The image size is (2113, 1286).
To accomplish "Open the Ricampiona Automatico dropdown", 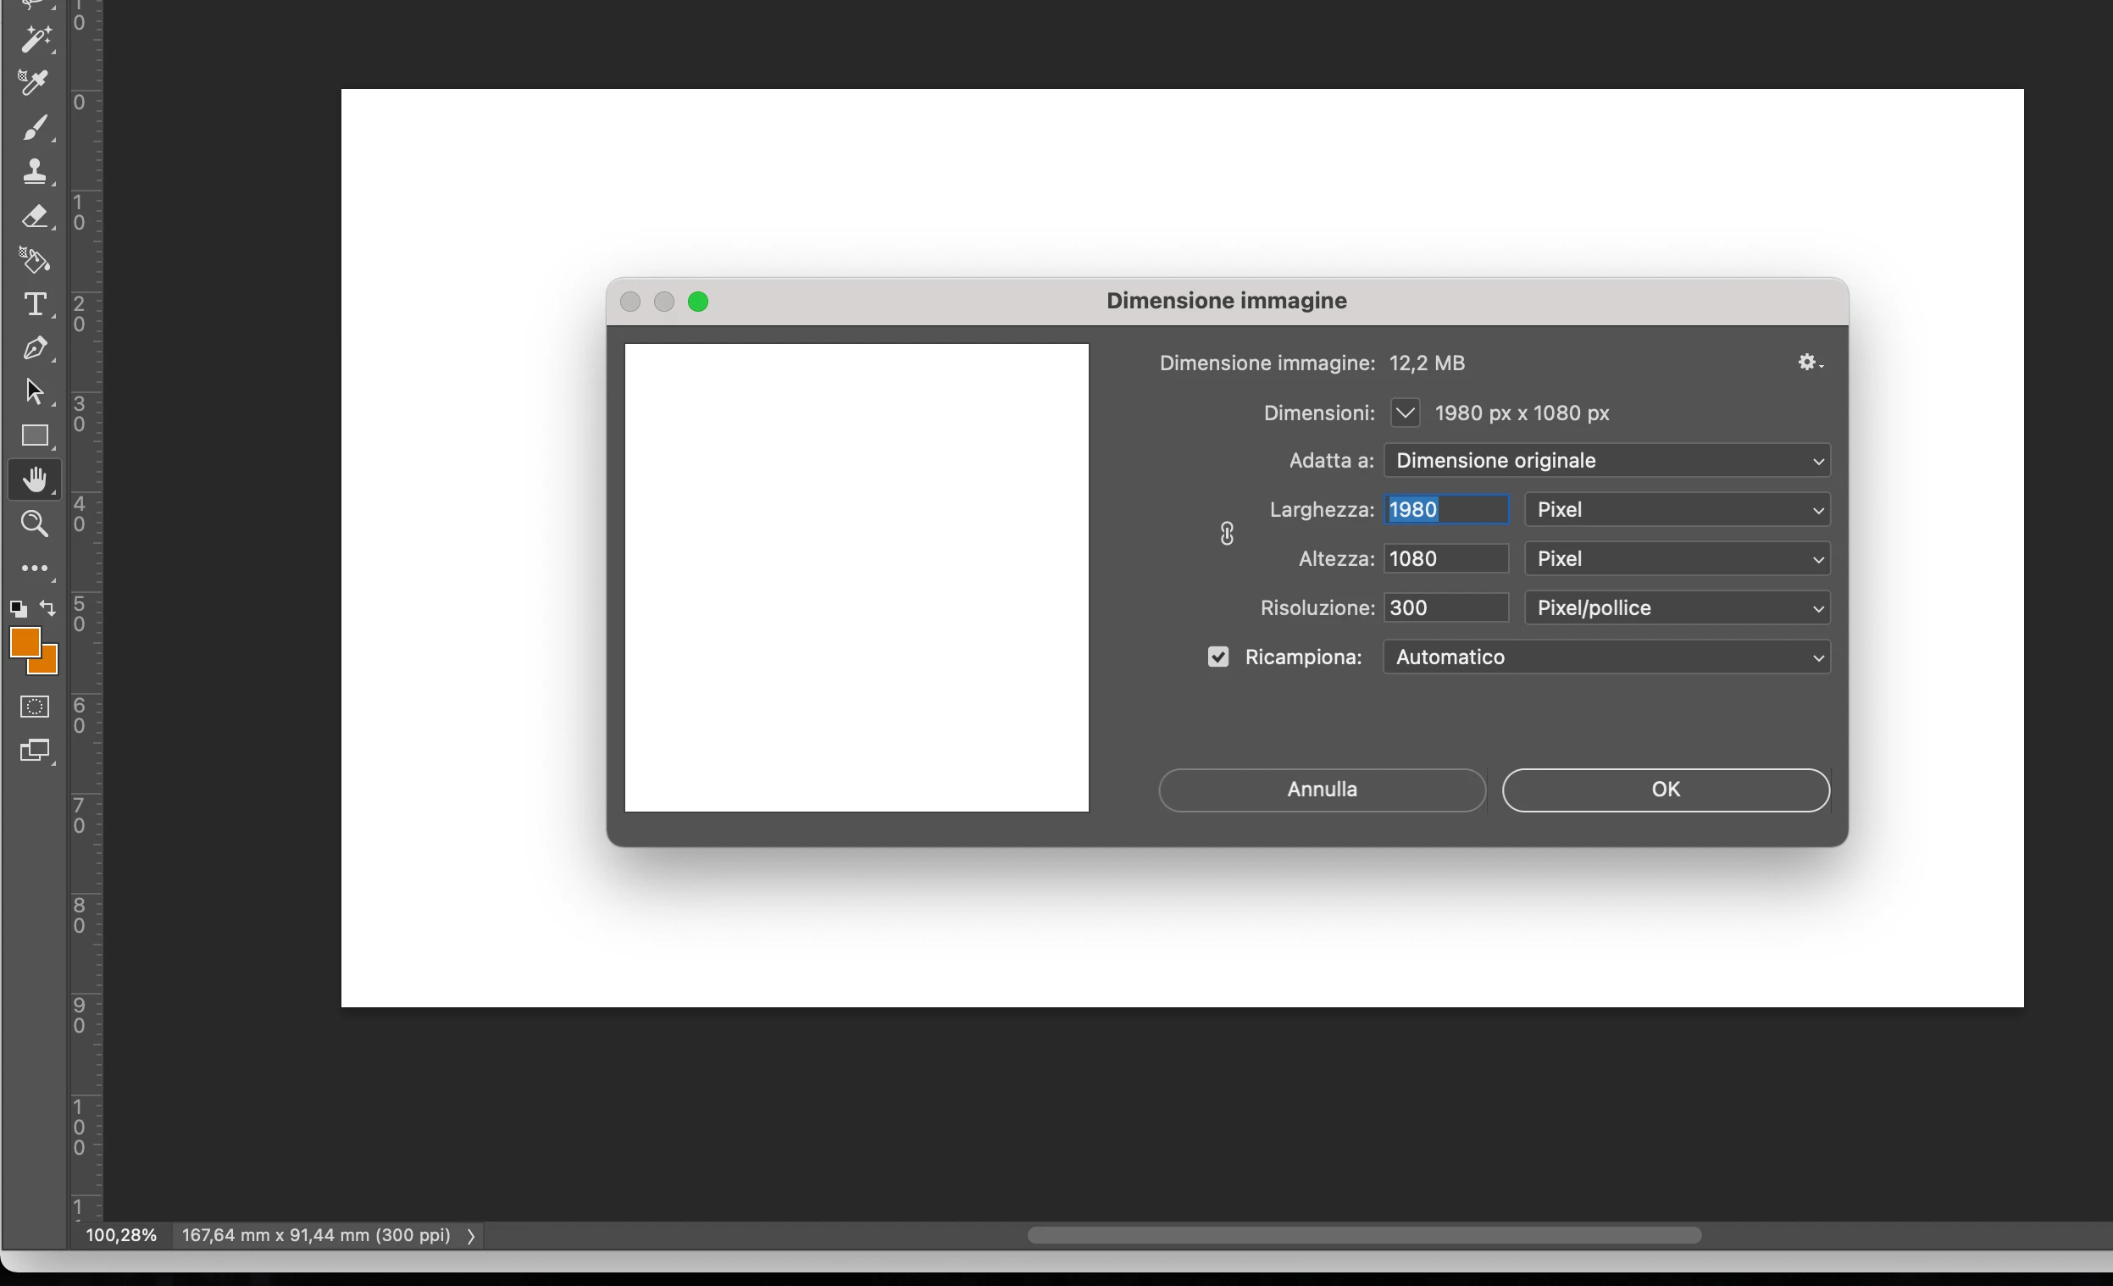I will (1606, 657).
